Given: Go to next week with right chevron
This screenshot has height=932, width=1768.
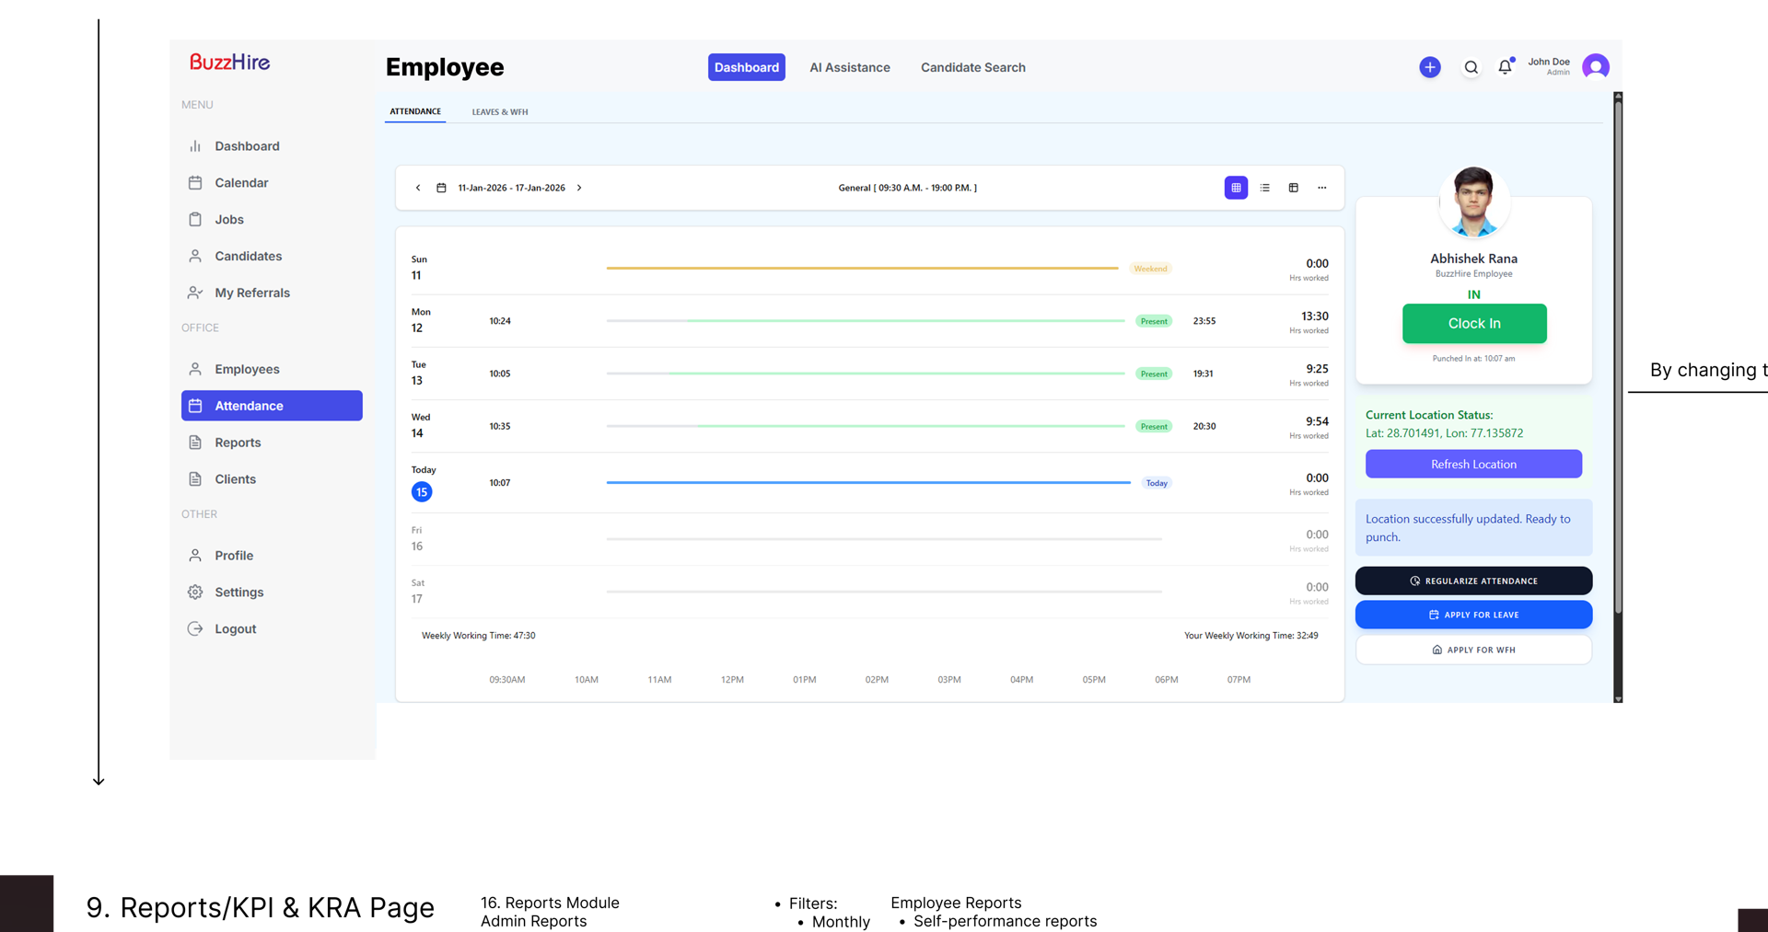Looking at the screenshot, I should (579, 187).
